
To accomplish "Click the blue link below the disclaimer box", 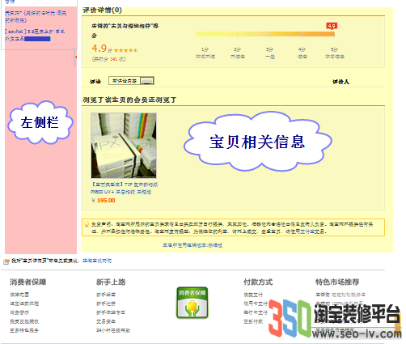I will 192,245.
